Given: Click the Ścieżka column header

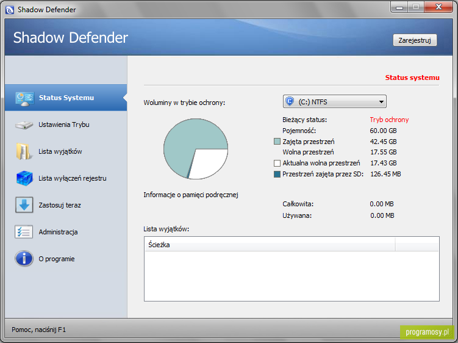Looking at the screenshot, I should (x=270, y=245).
